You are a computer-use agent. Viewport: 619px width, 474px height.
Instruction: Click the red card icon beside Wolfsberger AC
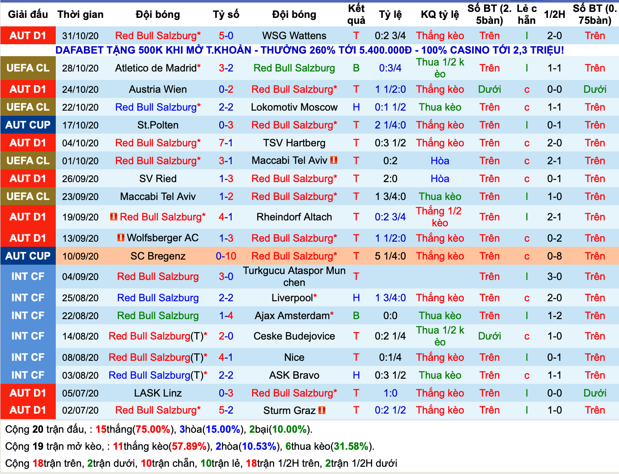pyautogui.click(x=121, y=237)
